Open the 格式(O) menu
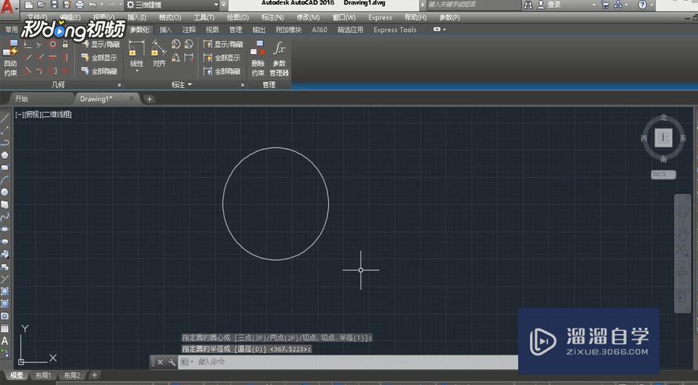This screenshot has height=385, width=698. tap(170, 17)
